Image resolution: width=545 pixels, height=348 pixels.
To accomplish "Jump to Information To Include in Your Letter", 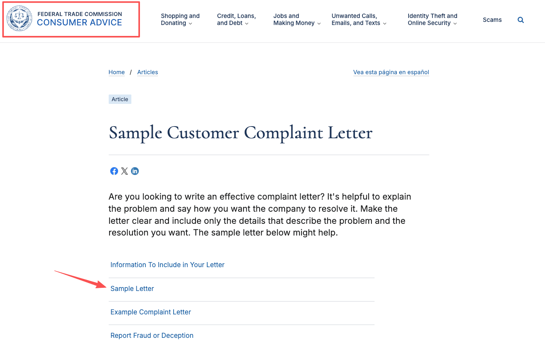I will point(167,265).
